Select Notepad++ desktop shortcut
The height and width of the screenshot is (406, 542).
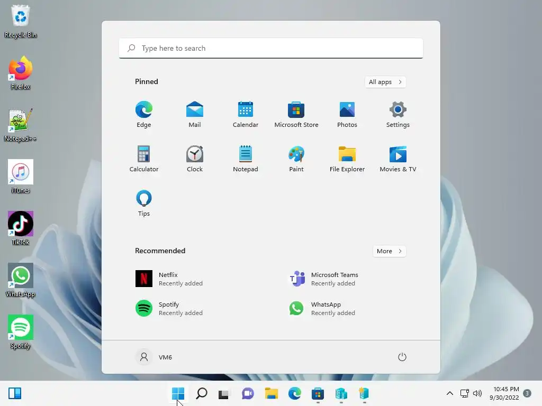tap(21, 125)
